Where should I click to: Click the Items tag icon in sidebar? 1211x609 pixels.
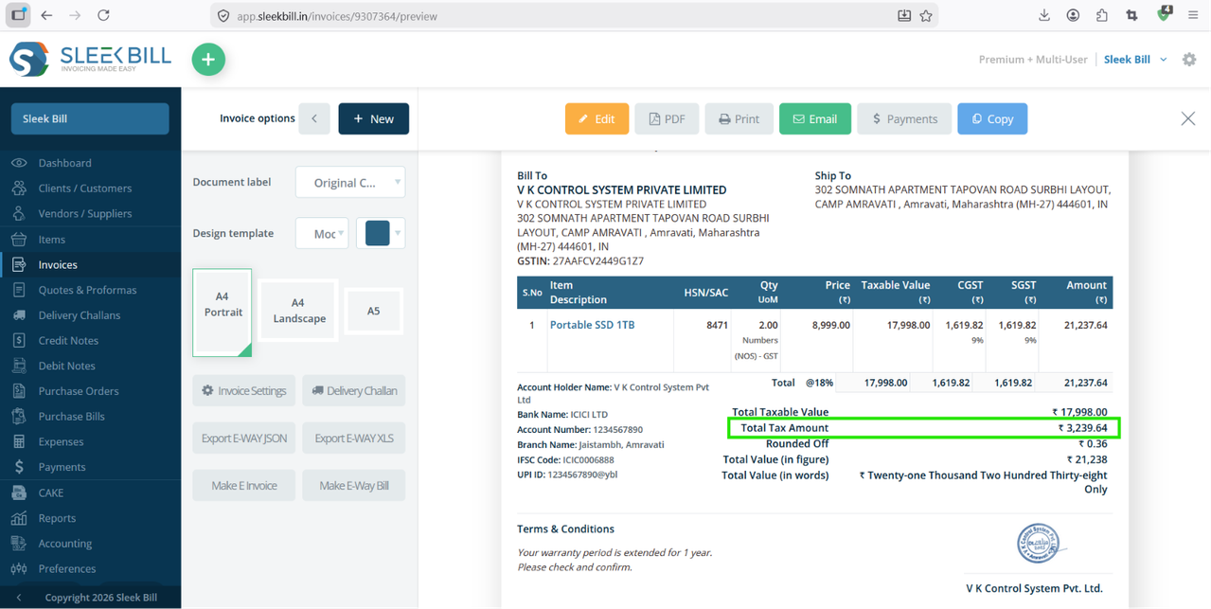19,239
